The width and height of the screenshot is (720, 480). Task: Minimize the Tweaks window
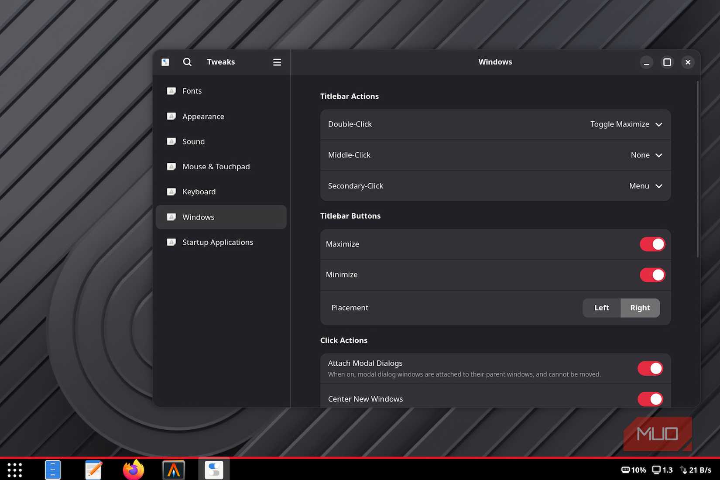[x=646, y=62]
